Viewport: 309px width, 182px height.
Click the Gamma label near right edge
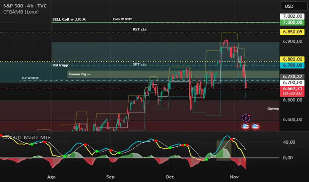(273, 109)
